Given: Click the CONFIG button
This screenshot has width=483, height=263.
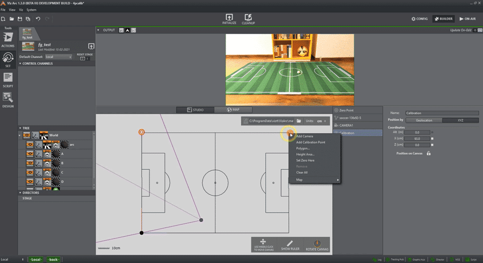Looking at the screenshot, I should [x=419, y=18].
